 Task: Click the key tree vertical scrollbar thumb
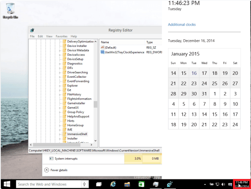[x=96, y=104]
